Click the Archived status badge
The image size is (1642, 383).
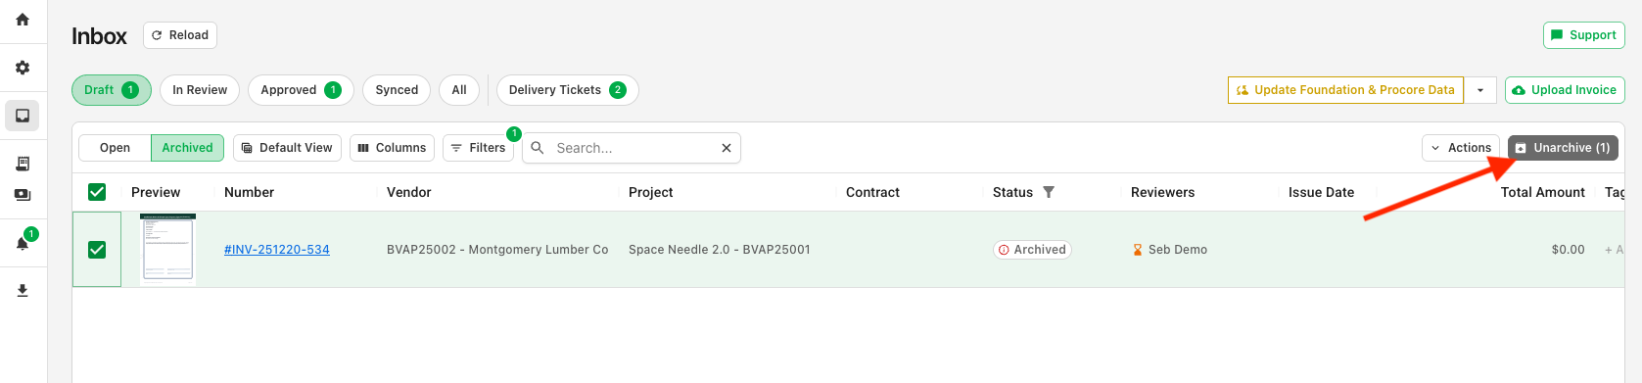[1032, 250]
